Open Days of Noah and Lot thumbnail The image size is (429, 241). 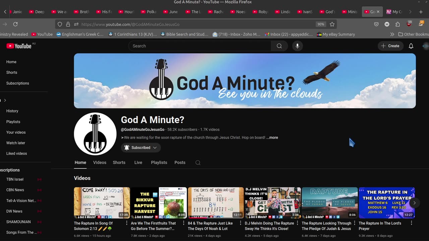(x=216, y=203)
